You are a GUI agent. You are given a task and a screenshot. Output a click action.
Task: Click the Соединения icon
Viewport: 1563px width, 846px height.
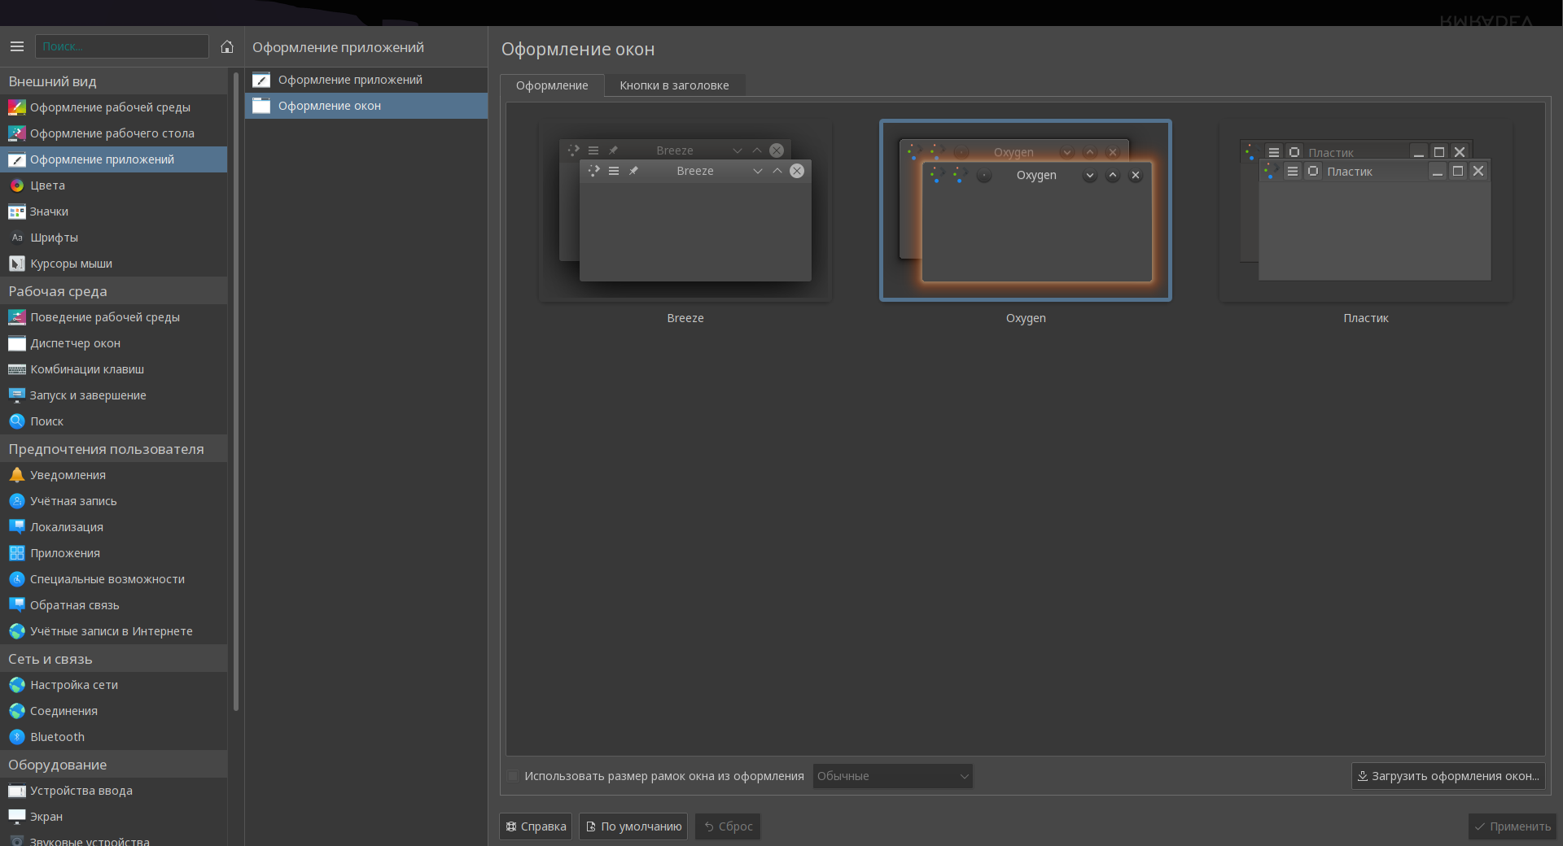16,711
